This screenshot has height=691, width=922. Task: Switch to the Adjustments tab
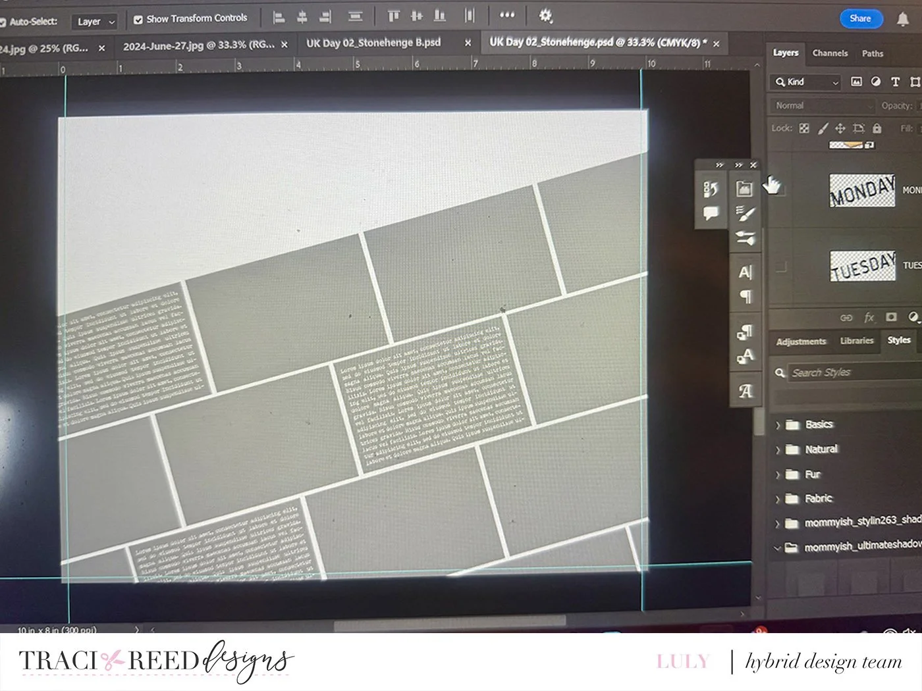point(801,342)
